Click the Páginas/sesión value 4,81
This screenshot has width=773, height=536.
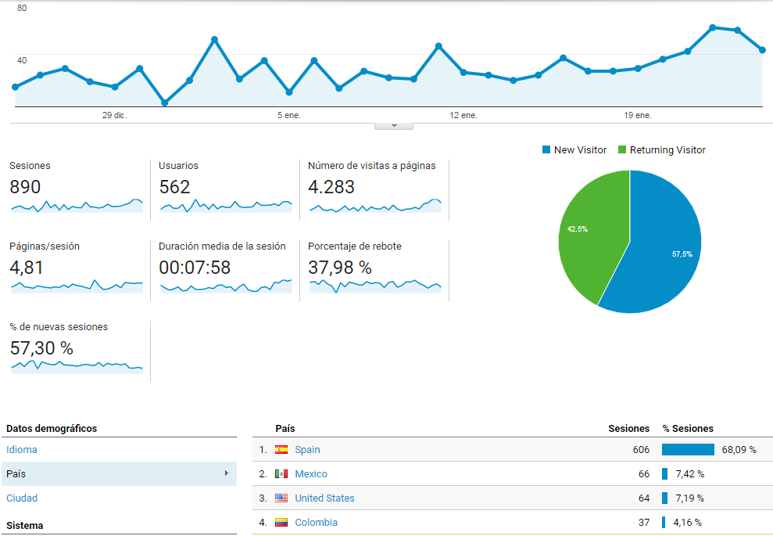click(27, 268)
